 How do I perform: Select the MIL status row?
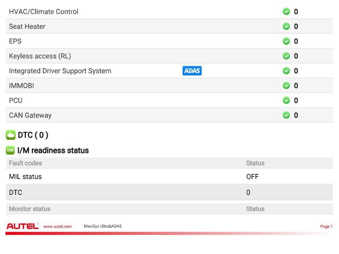169,176
